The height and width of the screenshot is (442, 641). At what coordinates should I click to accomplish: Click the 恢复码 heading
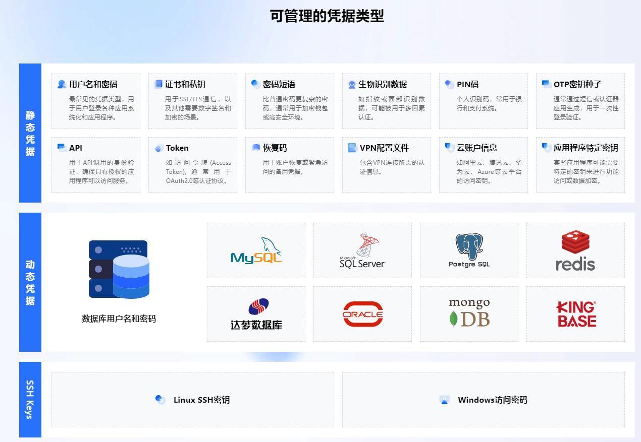275,148
